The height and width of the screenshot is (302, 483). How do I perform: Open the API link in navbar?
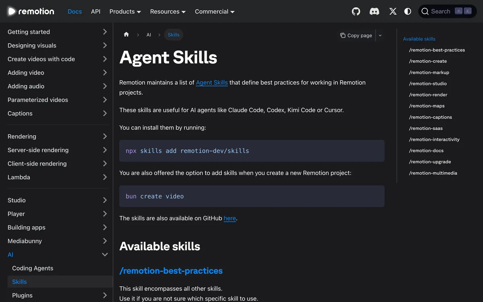click(96, 11)
